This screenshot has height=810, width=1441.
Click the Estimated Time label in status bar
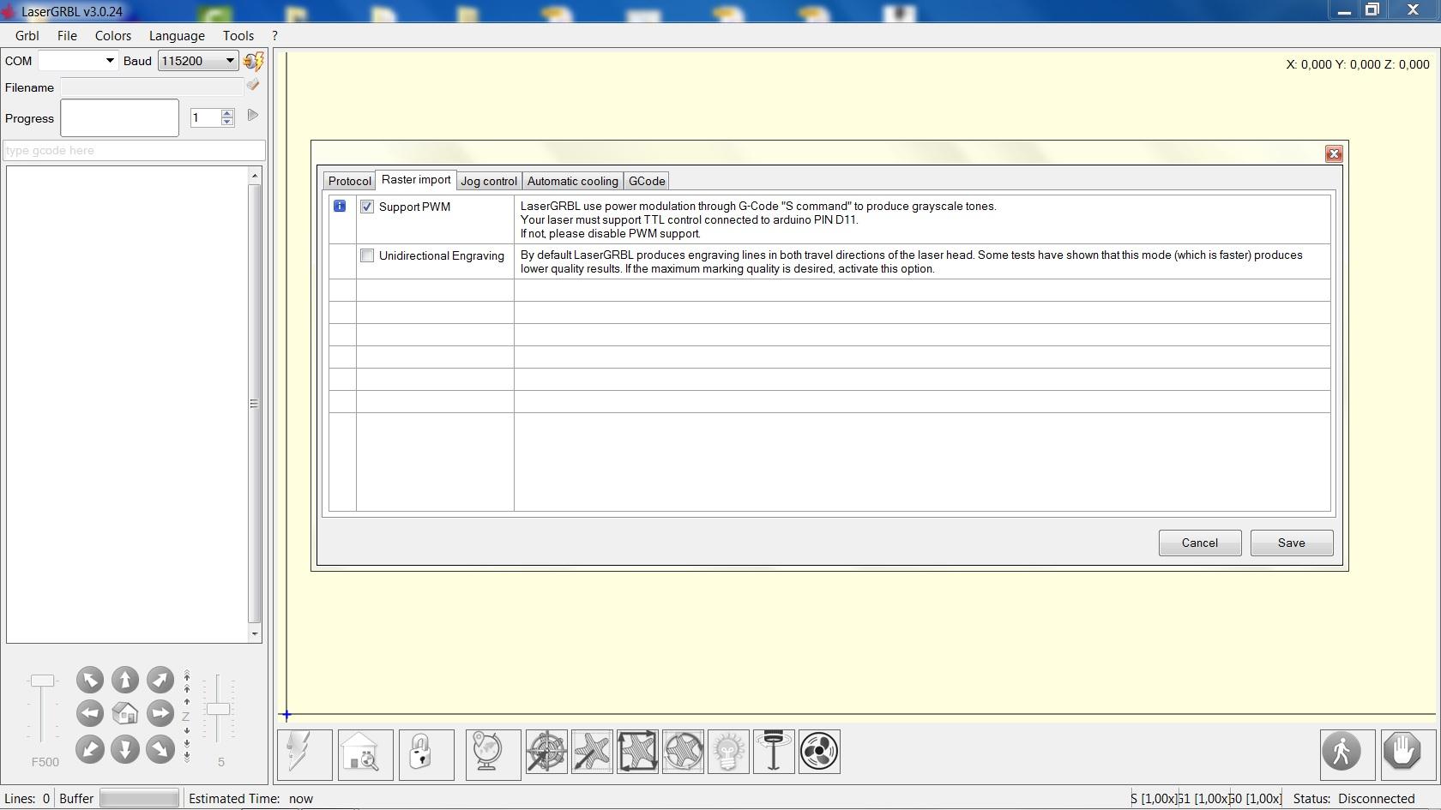click(234, 799)
